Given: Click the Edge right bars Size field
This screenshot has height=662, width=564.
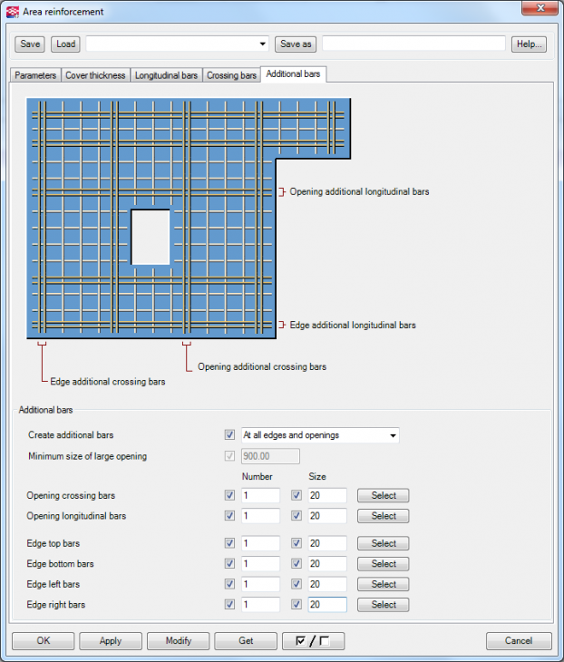Looking at the screenshot, I should click(x=326, y=605).
